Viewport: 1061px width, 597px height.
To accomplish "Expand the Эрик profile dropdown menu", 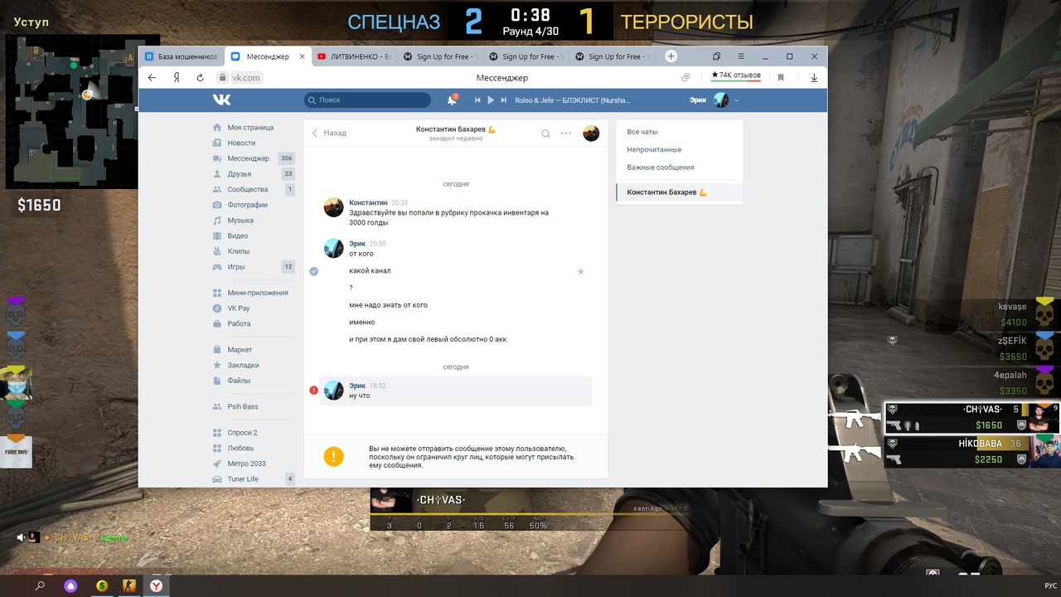I will click(736, 100).
